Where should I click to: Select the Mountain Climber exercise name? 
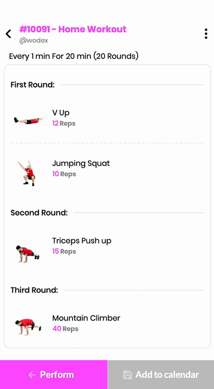tap(86, 318)
